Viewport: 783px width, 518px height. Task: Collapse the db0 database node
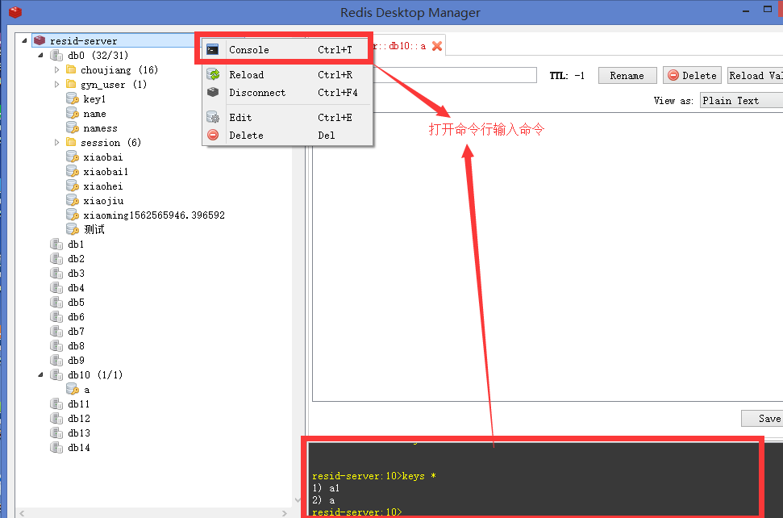click(x=40, y=55)
